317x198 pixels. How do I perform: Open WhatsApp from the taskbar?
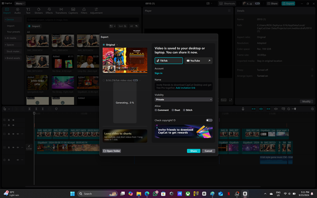pos(155,193)
